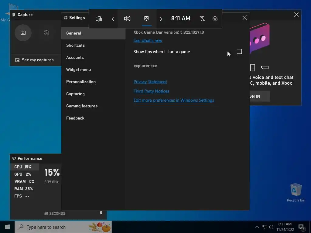Click the Performance widget title icon
Image resolution: width=311 pixels, height=233 pixels.
click(14, 158)
